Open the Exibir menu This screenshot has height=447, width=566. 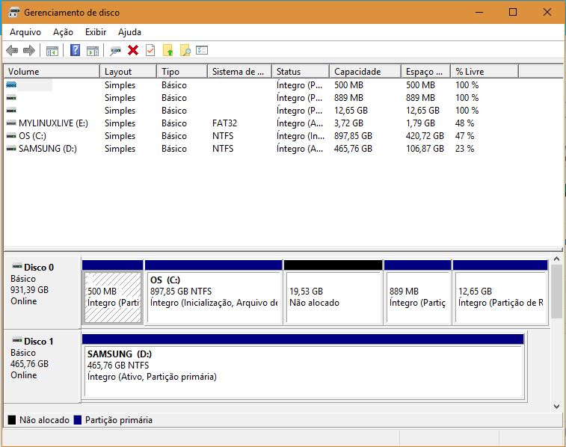coord(96,32)
